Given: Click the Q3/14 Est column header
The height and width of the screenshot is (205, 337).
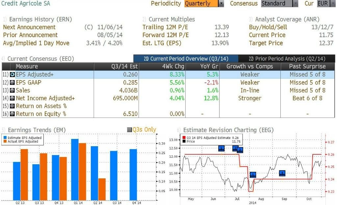Looking at the screenshot, I should click(x=116, y=66).
